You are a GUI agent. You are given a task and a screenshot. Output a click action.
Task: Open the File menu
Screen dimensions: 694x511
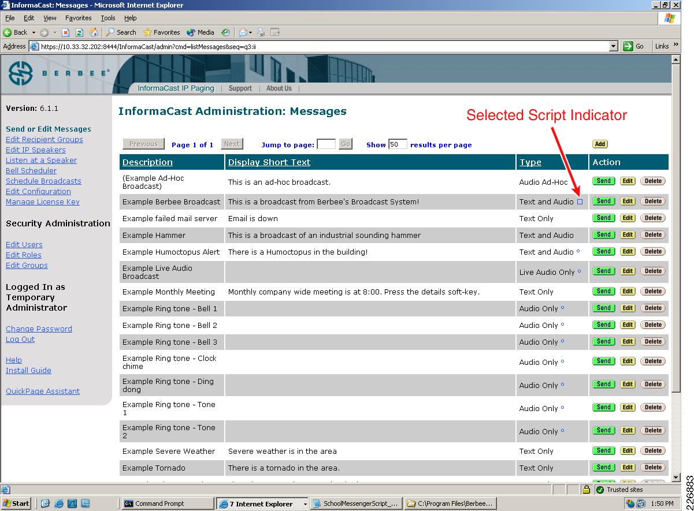(x=10, y=18)
